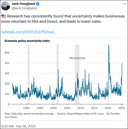Click the 1990 x-axis label
This screenshot has height=129, width=128.
point(26,108)
